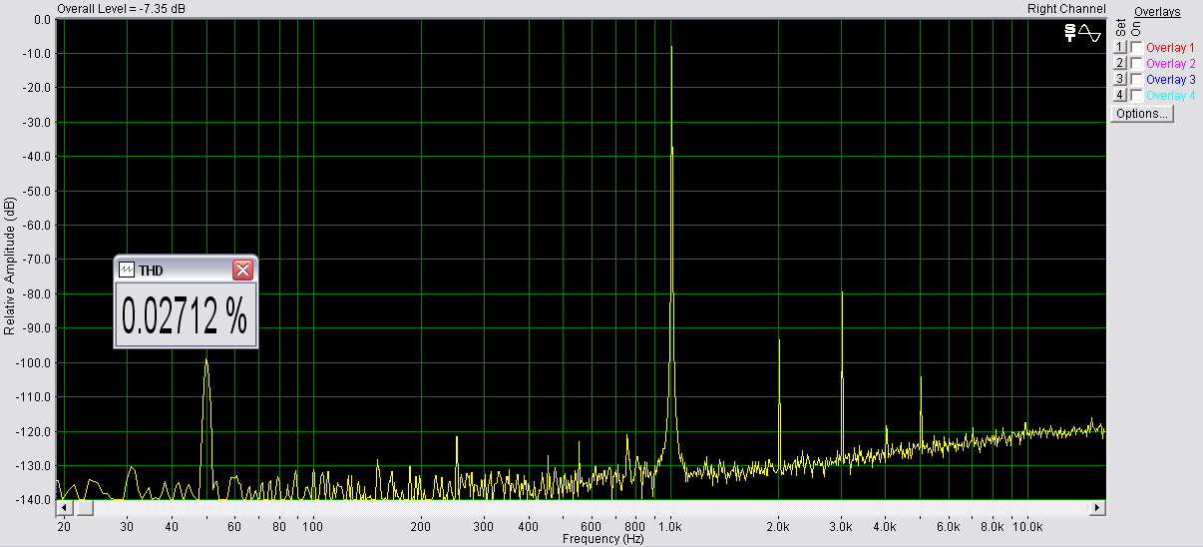Click the scrollbar right arrow
Image resolution: width=1203 pixels, height=547 pixels.
click(1098, 508)
